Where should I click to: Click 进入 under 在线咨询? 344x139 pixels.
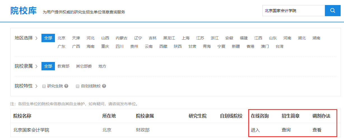coord(255,130)
